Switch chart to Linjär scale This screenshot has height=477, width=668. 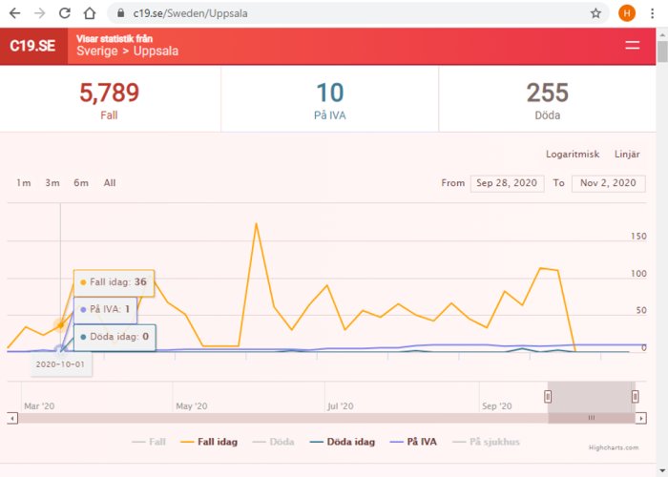pos(627,155)
